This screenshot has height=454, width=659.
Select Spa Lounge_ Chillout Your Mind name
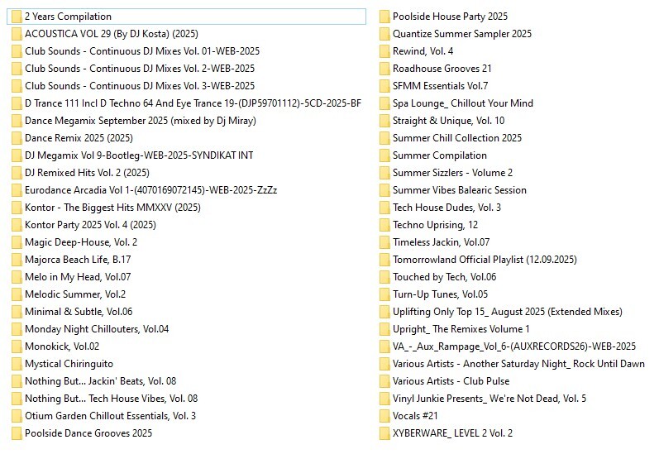463,103
